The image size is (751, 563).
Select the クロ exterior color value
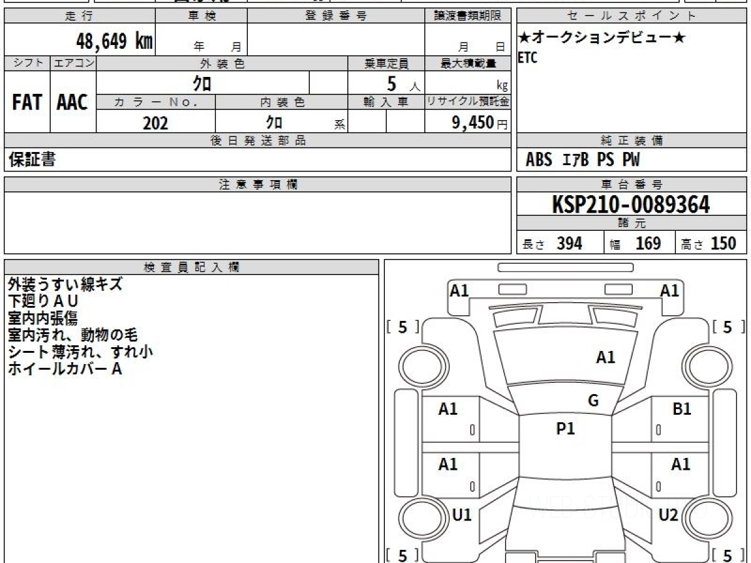click(203, 83)
